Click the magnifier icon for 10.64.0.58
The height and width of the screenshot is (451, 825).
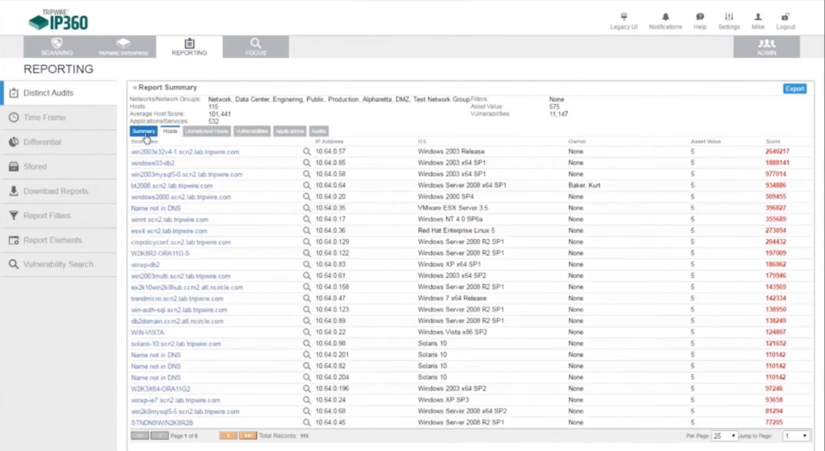307,175
